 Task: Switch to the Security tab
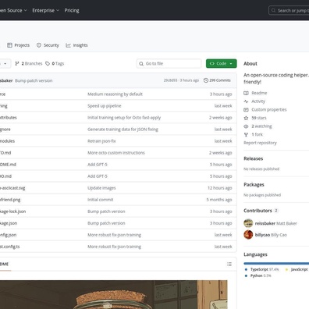pyautogui.click(x=48, y=45)
